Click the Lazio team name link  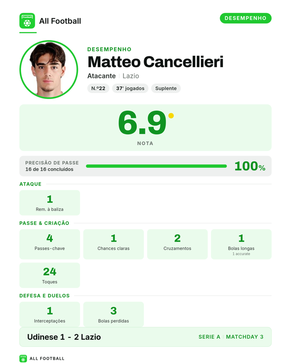coord(131,76)
